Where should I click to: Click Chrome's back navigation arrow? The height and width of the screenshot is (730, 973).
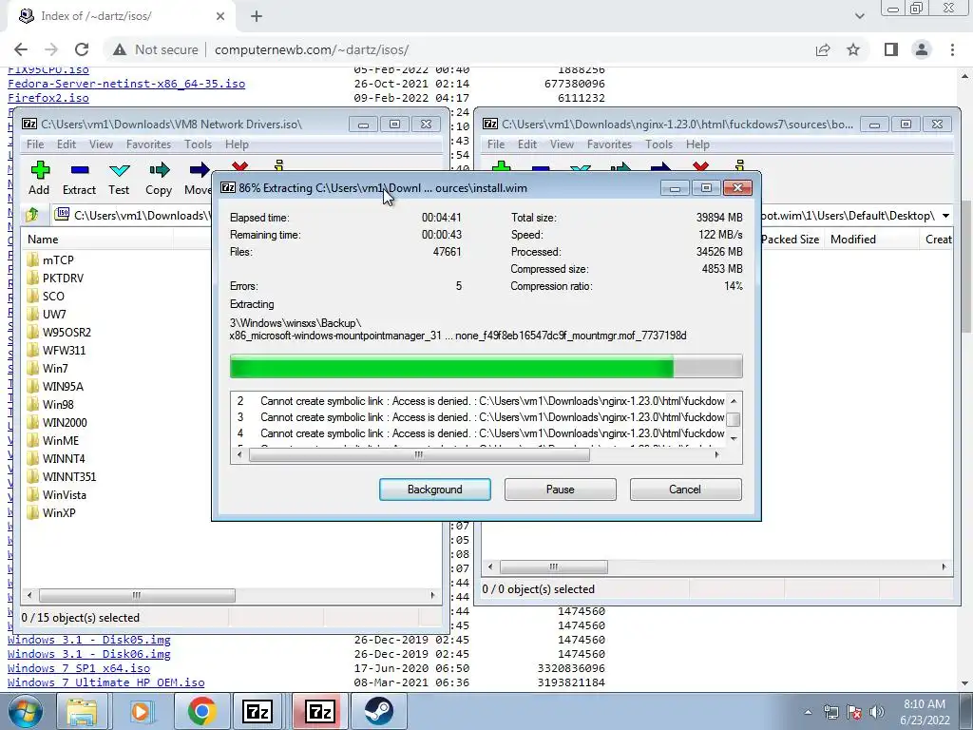click(x=21, y=49)
